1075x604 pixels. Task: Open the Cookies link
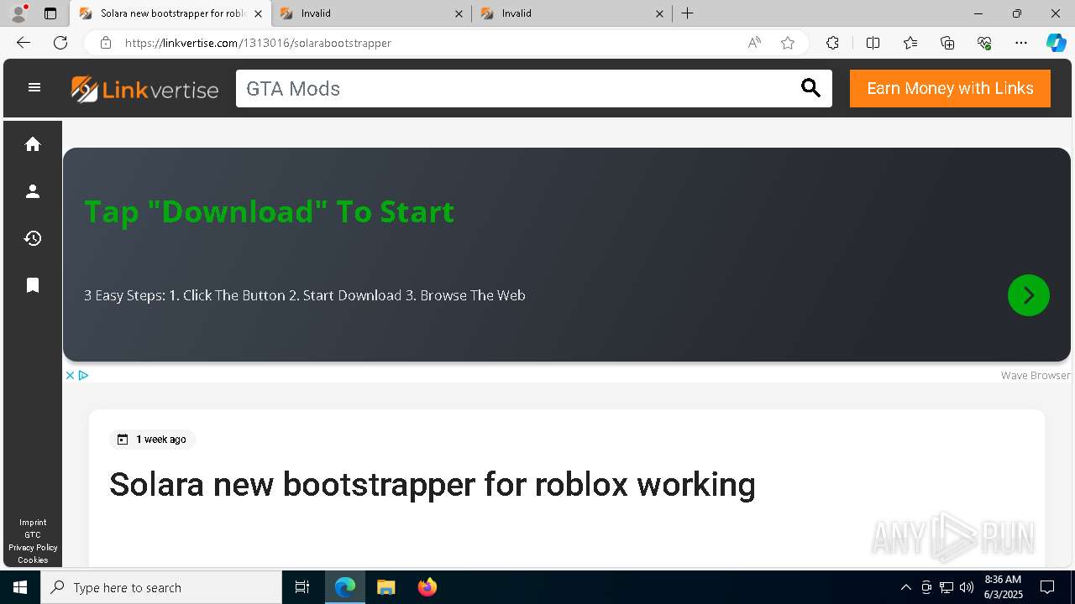click(33, 560)
